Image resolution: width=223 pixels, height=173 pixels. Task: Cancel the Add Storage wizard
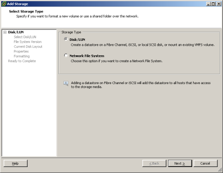[205, 163]
